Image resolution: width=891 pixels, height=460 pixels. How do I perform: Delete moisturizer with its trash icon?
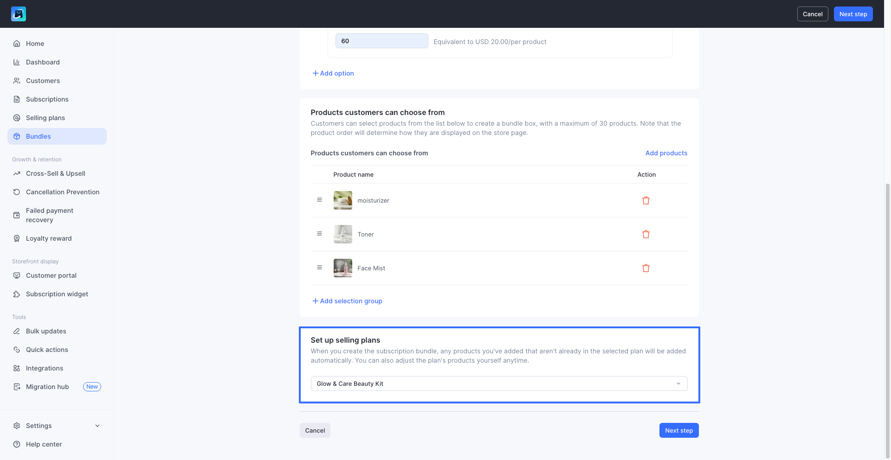click(x=646, y=200)
